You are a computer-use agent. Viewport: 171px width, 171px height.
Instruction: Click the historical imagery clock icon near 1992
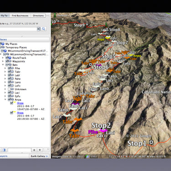coord(87,156)
